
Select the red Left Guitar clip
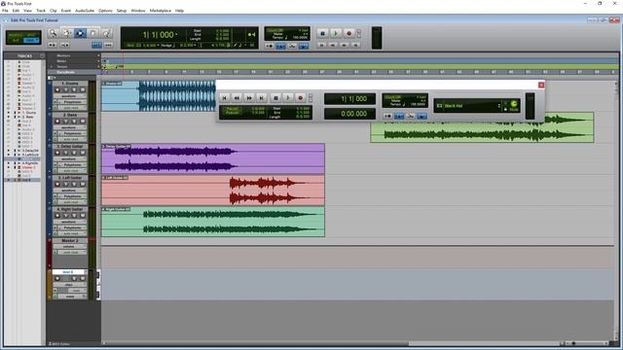[213, 191]
